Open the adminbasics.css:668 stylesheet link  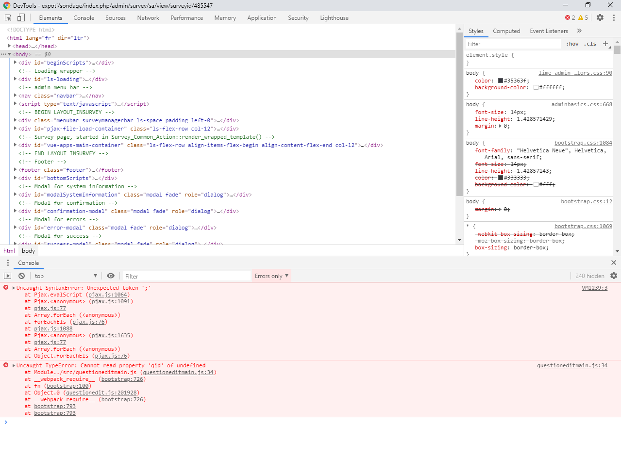point(581,105)
